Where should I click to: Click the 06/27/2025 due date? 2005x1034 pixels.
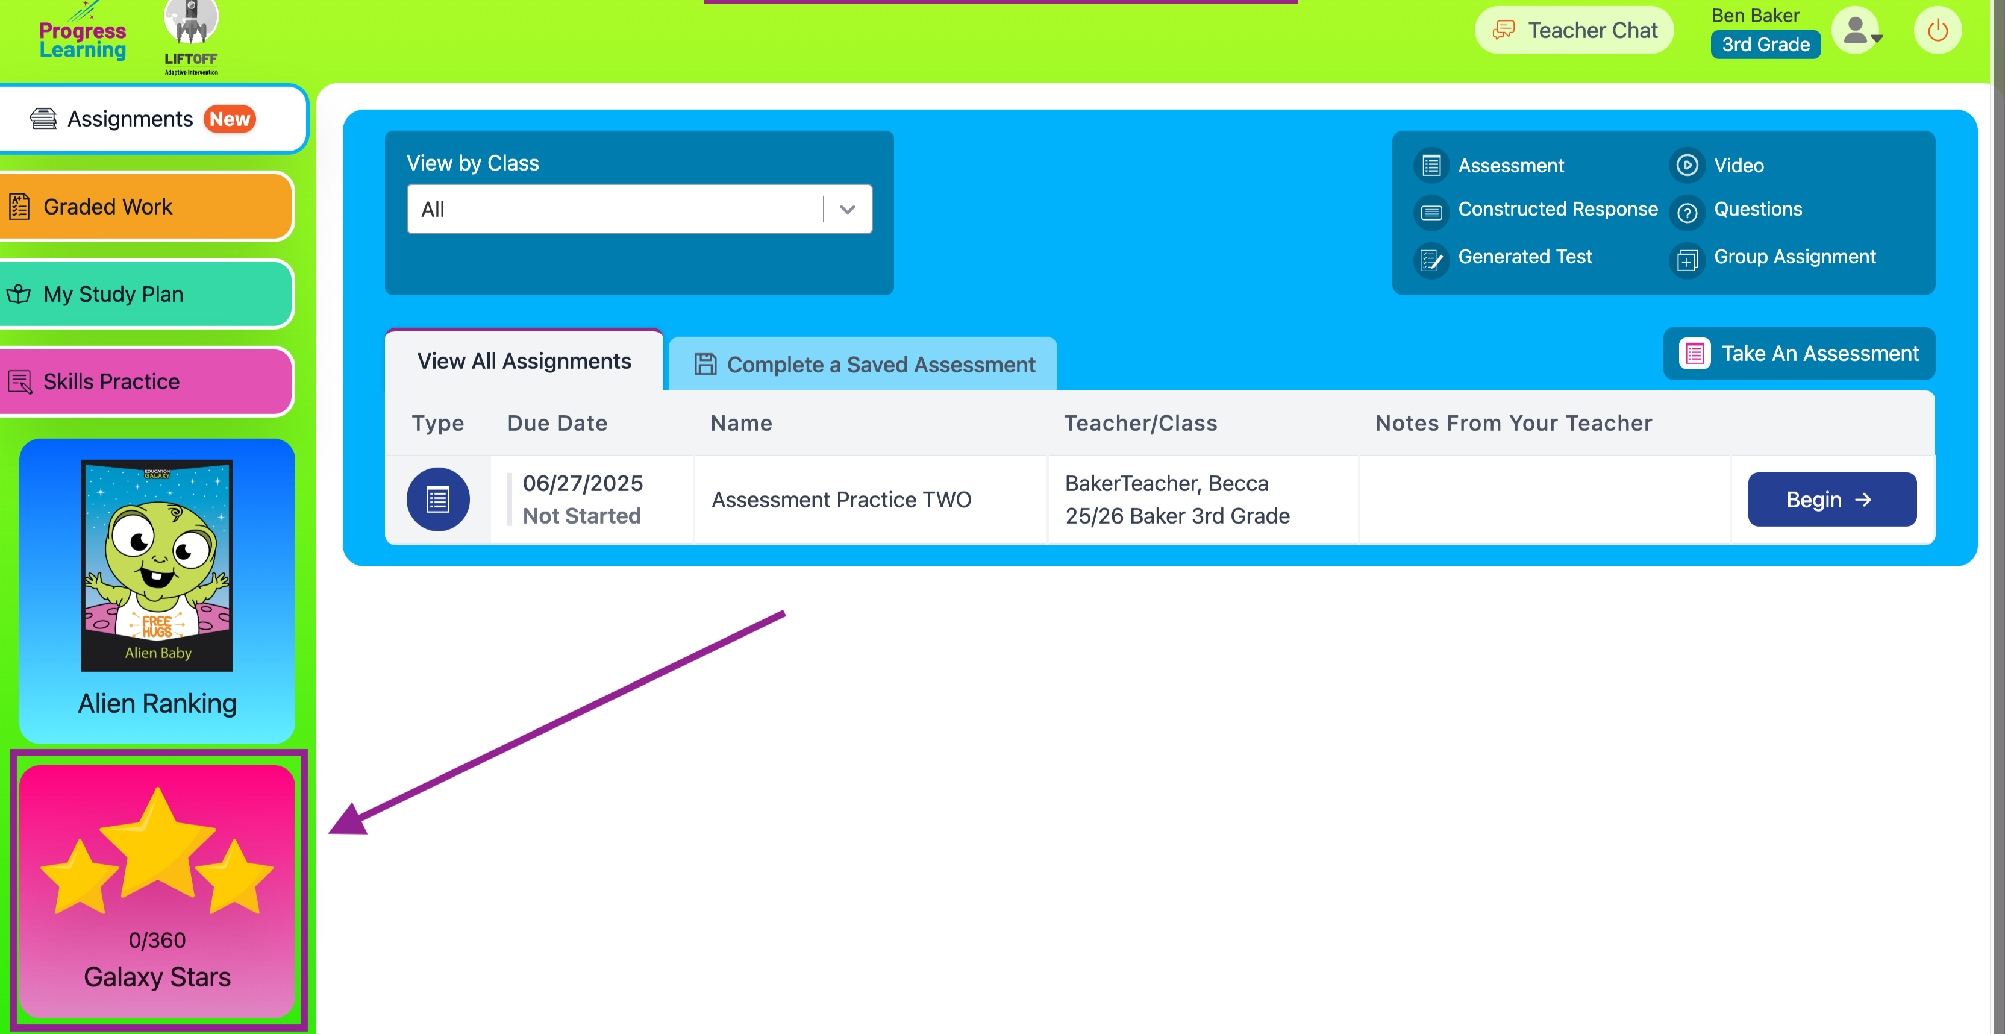[582, 483]
